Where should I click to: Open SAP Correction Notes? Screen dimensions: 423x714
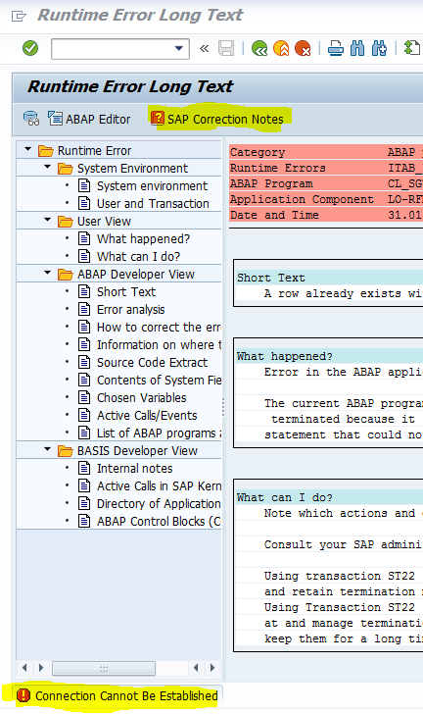[217, 120]
